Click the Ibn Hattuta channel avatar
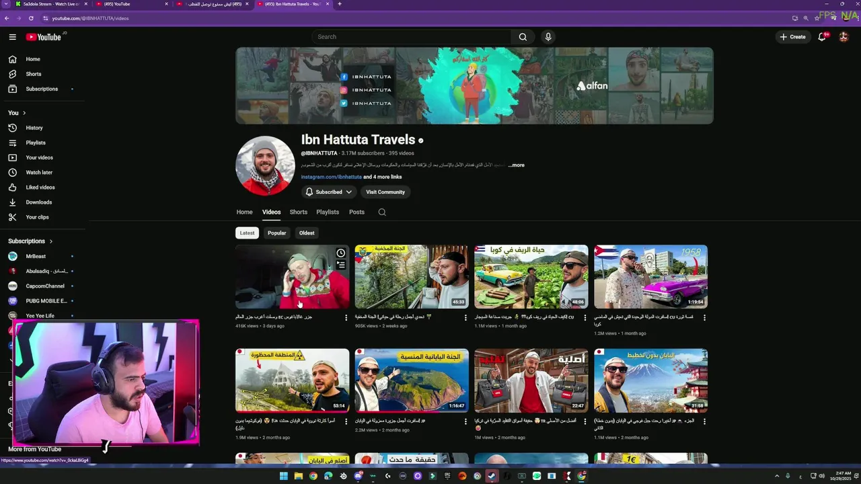Viewport: 861px width, 484px height. pos(265,165)
